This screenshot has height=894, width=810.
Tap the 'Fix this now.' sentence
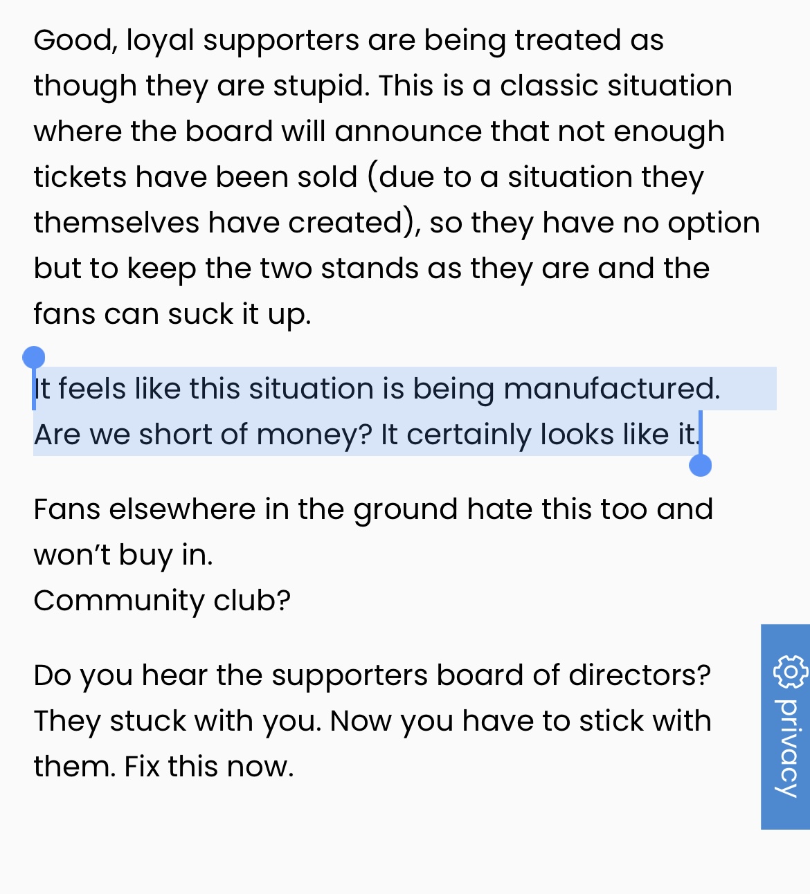point(209,767)
